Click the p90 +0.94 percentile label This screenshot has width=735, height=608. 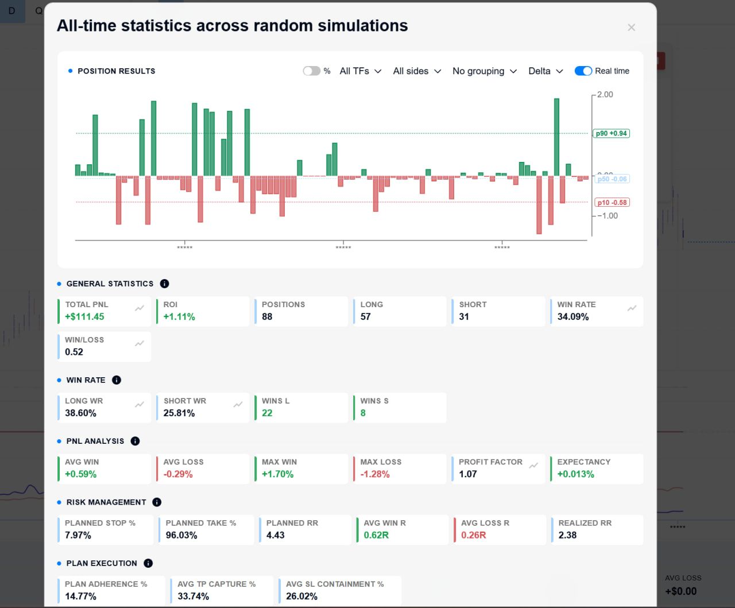(x=612, y=133)
